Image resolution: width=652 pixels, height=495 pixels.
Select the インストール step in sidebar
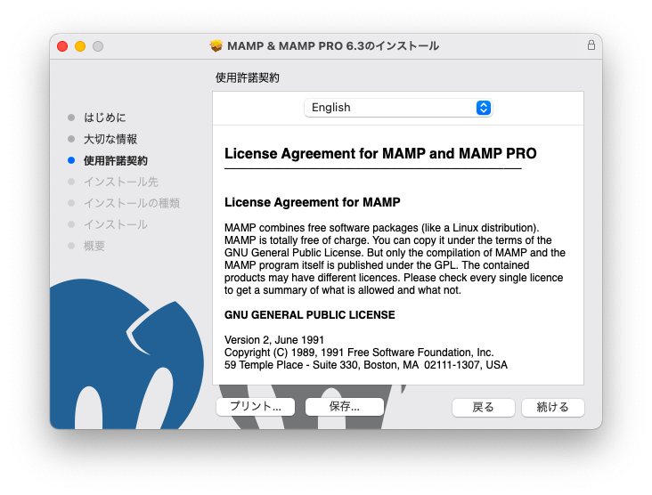(x=116, y=225)
